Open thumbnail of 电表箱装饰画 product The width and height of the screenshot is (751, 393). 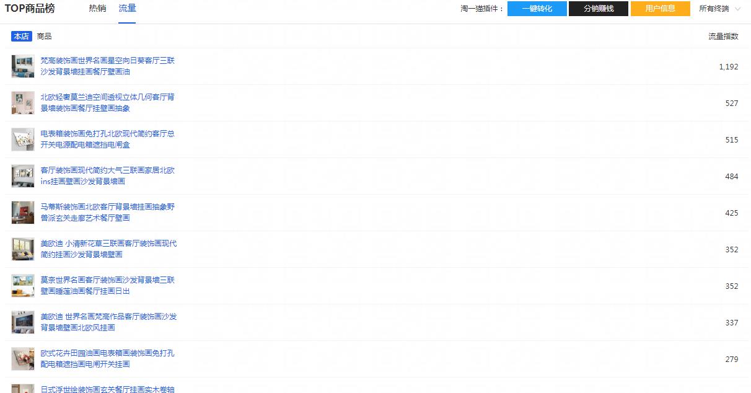click(23, 139)
